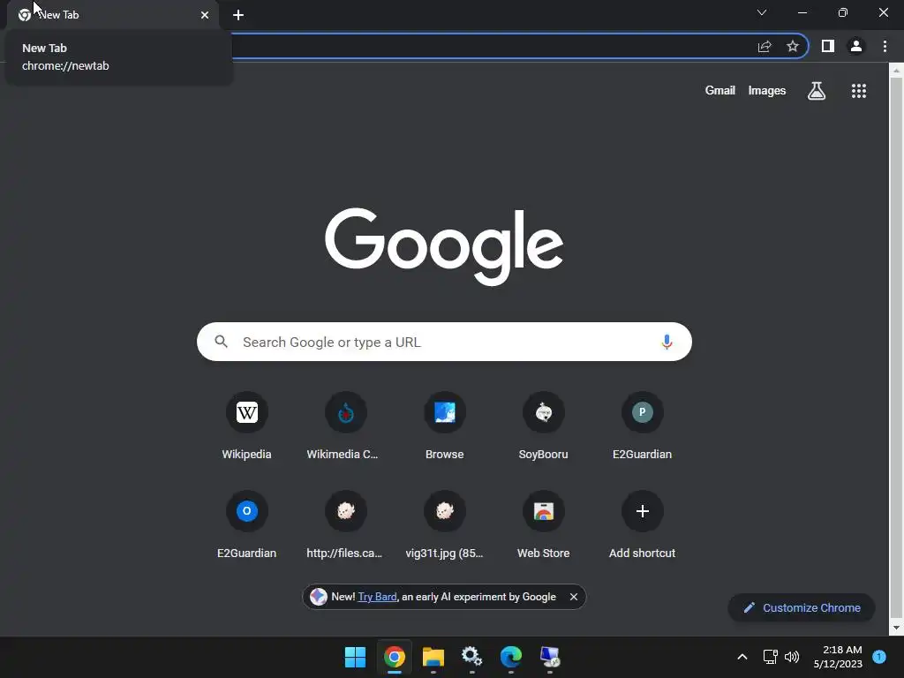The image size is (904, 678).
Task: Toggle the side panel button
Action: [828, 46]
